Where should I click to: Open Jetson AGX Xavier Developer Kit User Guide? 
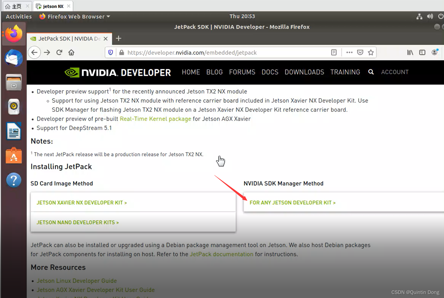click(96, 290)
